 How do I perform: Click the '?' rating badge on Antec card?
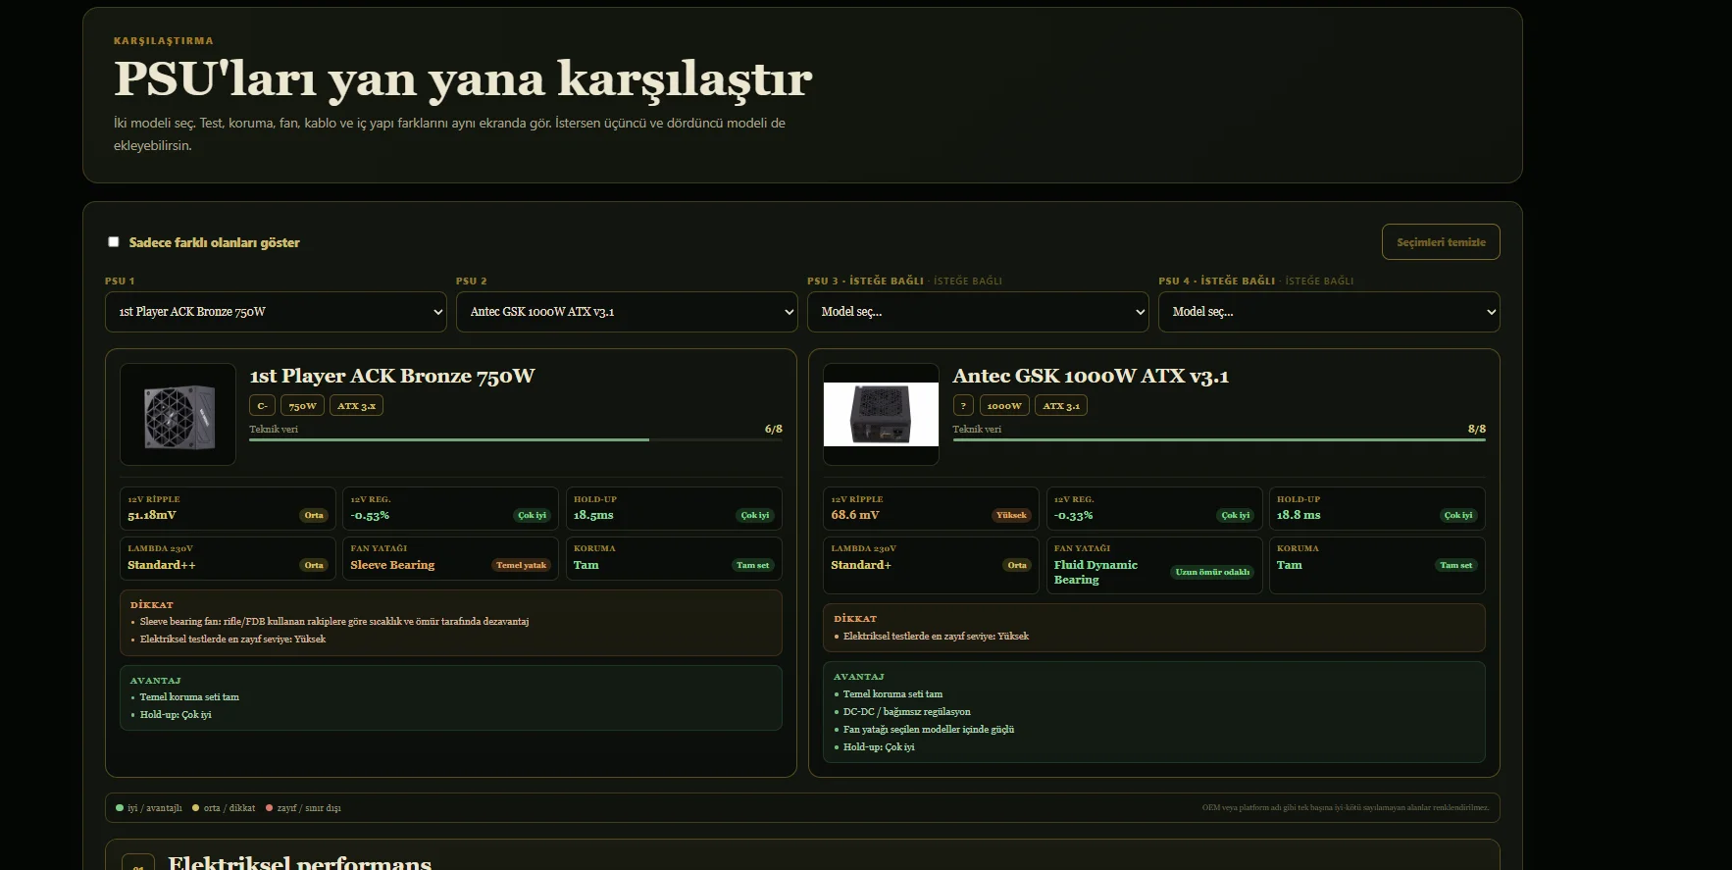963,406
